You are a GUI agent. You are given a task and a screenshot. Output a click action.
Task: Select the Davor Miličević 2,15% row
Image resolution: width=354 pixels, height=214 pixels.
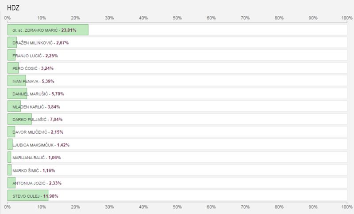[177, 131]
